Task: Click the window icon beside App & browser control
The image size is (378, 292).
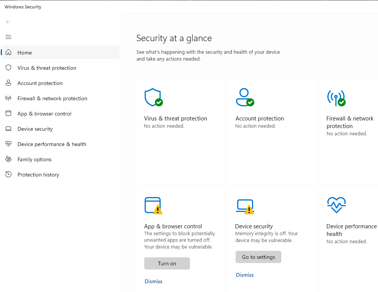Action: pyautogui.click(x=8, y=113)
